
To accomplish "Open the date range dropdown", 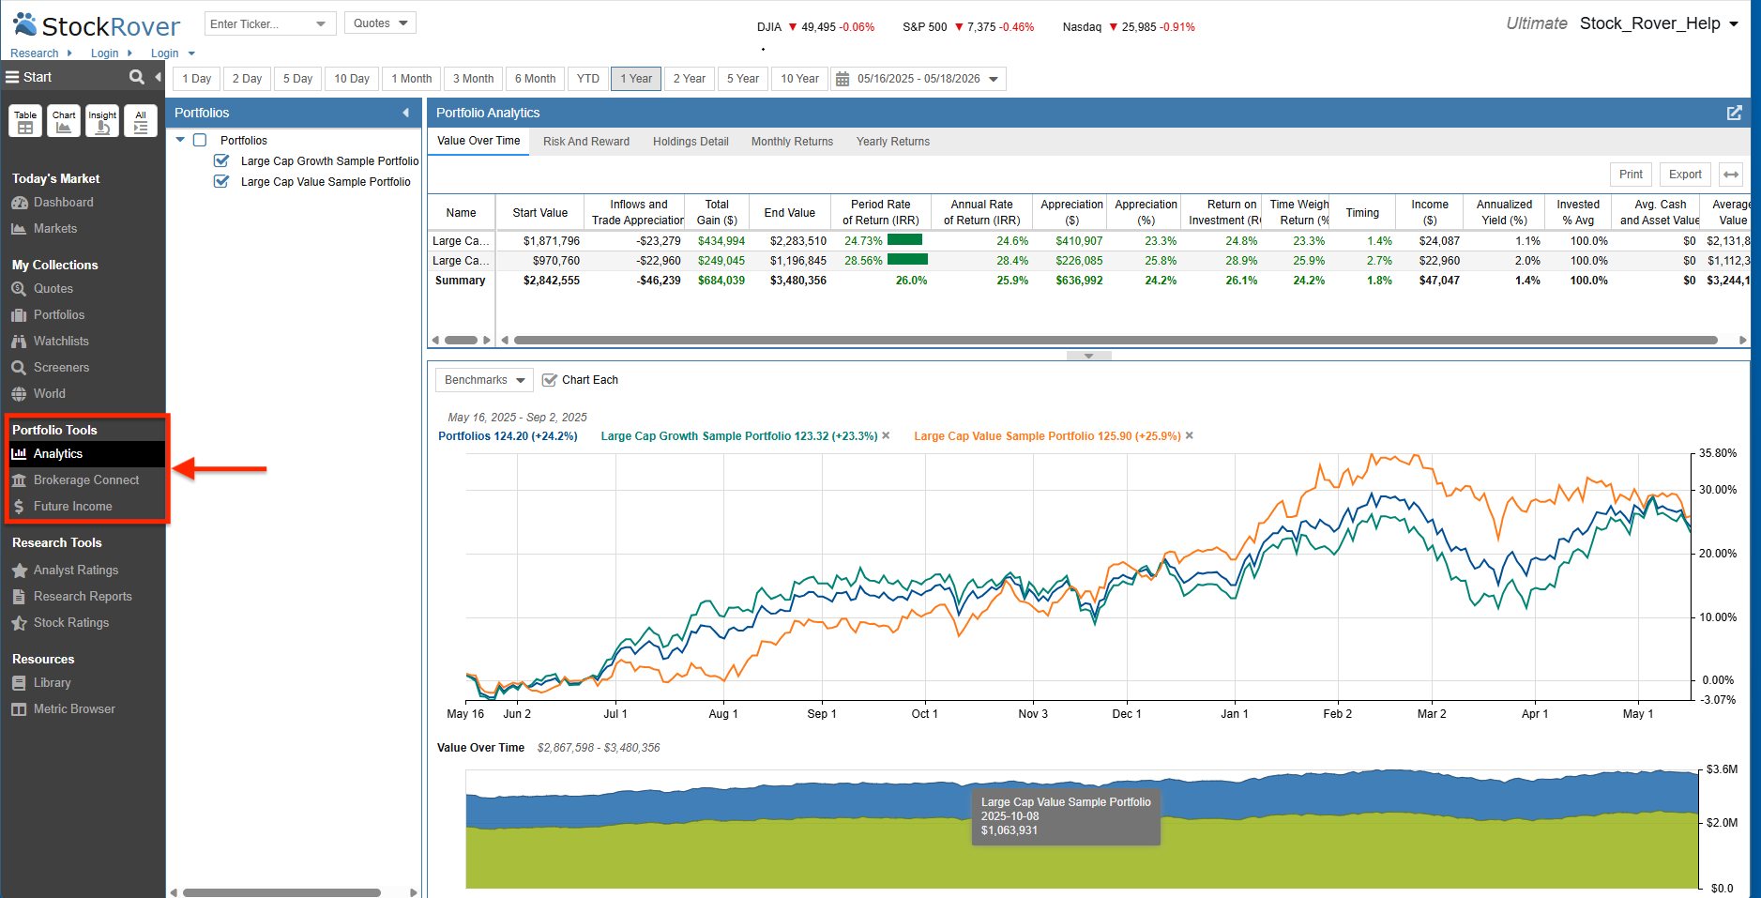I will [x=994, y=79].
